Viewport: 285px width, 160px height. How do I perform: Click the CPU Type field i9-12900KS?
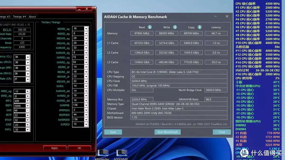point(179,72)
